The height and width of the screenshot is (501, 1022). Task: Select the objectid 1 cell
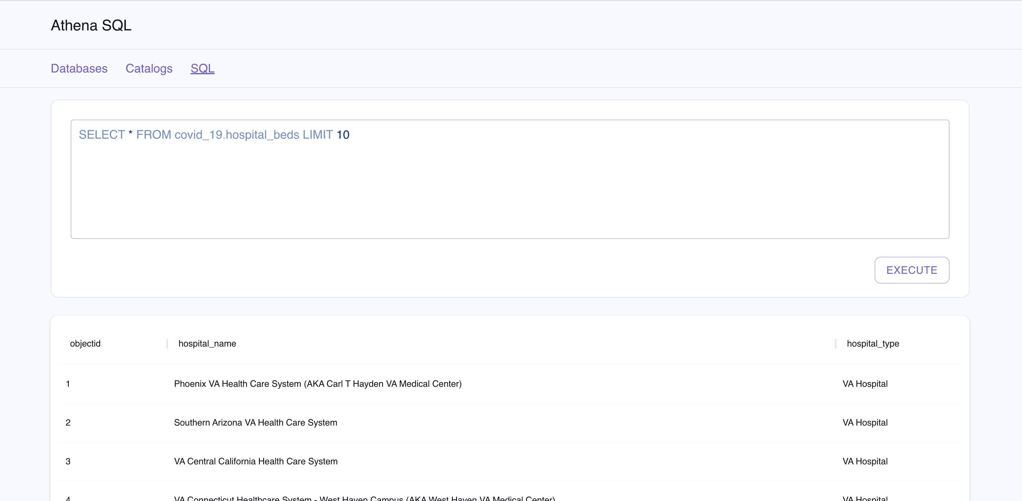[x=68, y=384]
